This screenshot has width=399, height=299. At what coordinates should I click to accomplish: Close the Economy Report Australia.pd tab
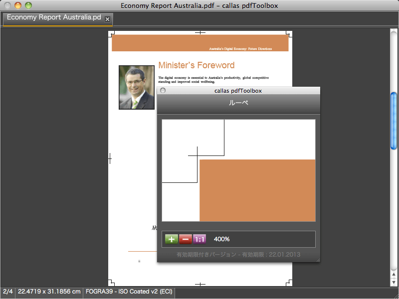[108, 19]
